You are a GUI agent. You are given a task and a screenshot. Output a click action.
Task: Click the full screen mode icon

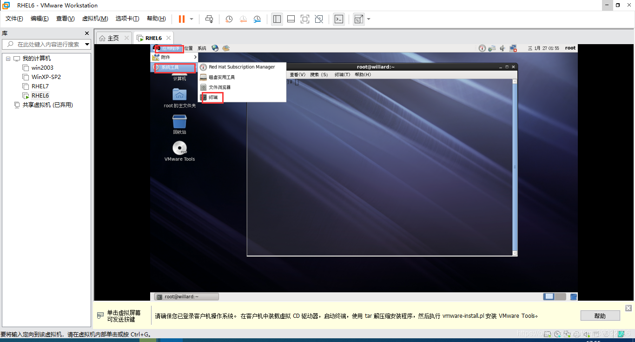[305, 19]
